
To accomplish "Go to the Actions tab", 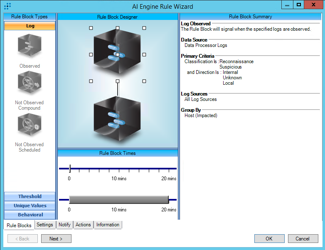I will click(83, 225).
